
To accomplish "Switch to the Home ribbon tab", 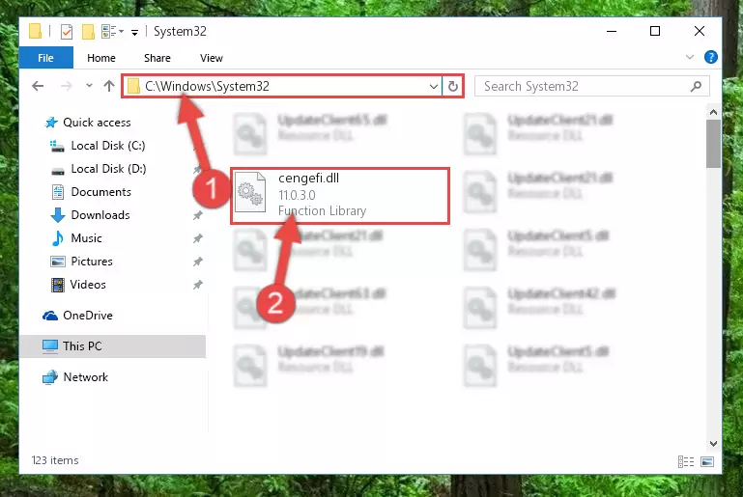I will tap(100, 58).
